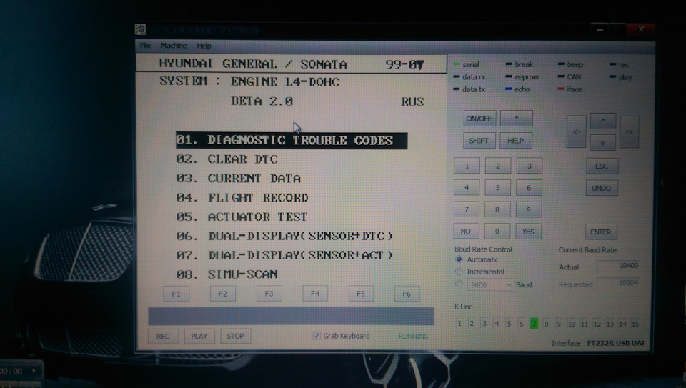The image size is (686, 388).
Task: Click the down arrow key
Action: (x=602, y=142)
